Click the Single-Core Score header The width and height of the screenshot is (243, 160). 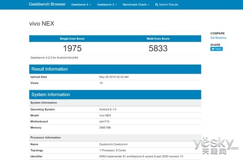point(72,39)
